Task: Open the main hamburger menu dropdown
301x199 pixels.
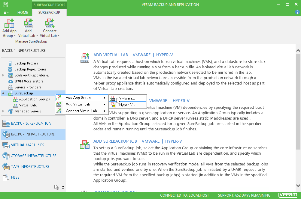Action: pos(6,13)
